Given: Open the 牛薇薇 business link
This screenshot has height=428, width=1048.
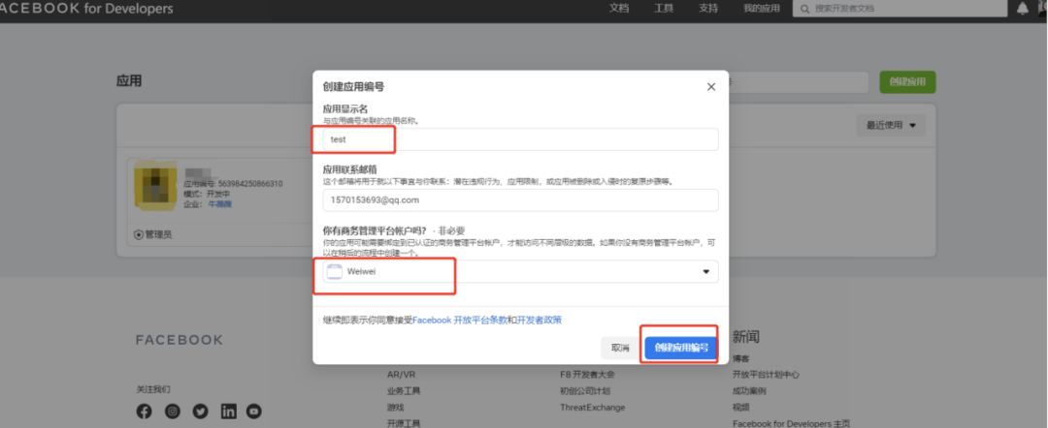Looking at the screenshot, I should coord(220,204).
